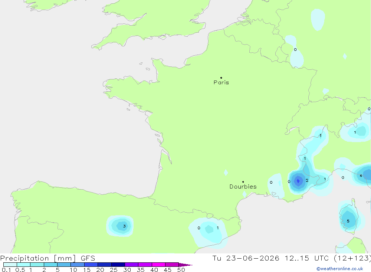The width and height of the screenshot is (371, 272).
Task: Pick the legend swatch between 45 and 50
Action: [172, 265]
